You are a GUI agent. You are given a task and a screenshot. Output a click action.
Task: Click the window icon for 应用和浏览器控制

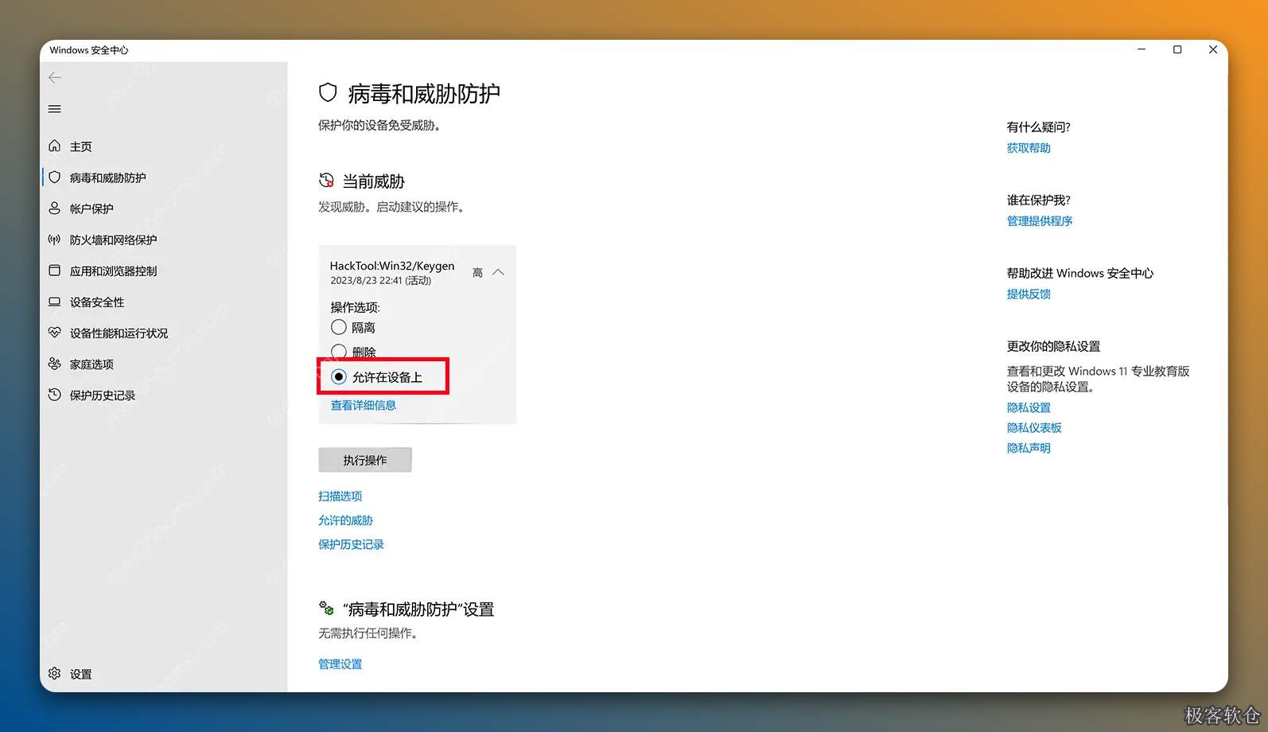click(x=55, y=270)
